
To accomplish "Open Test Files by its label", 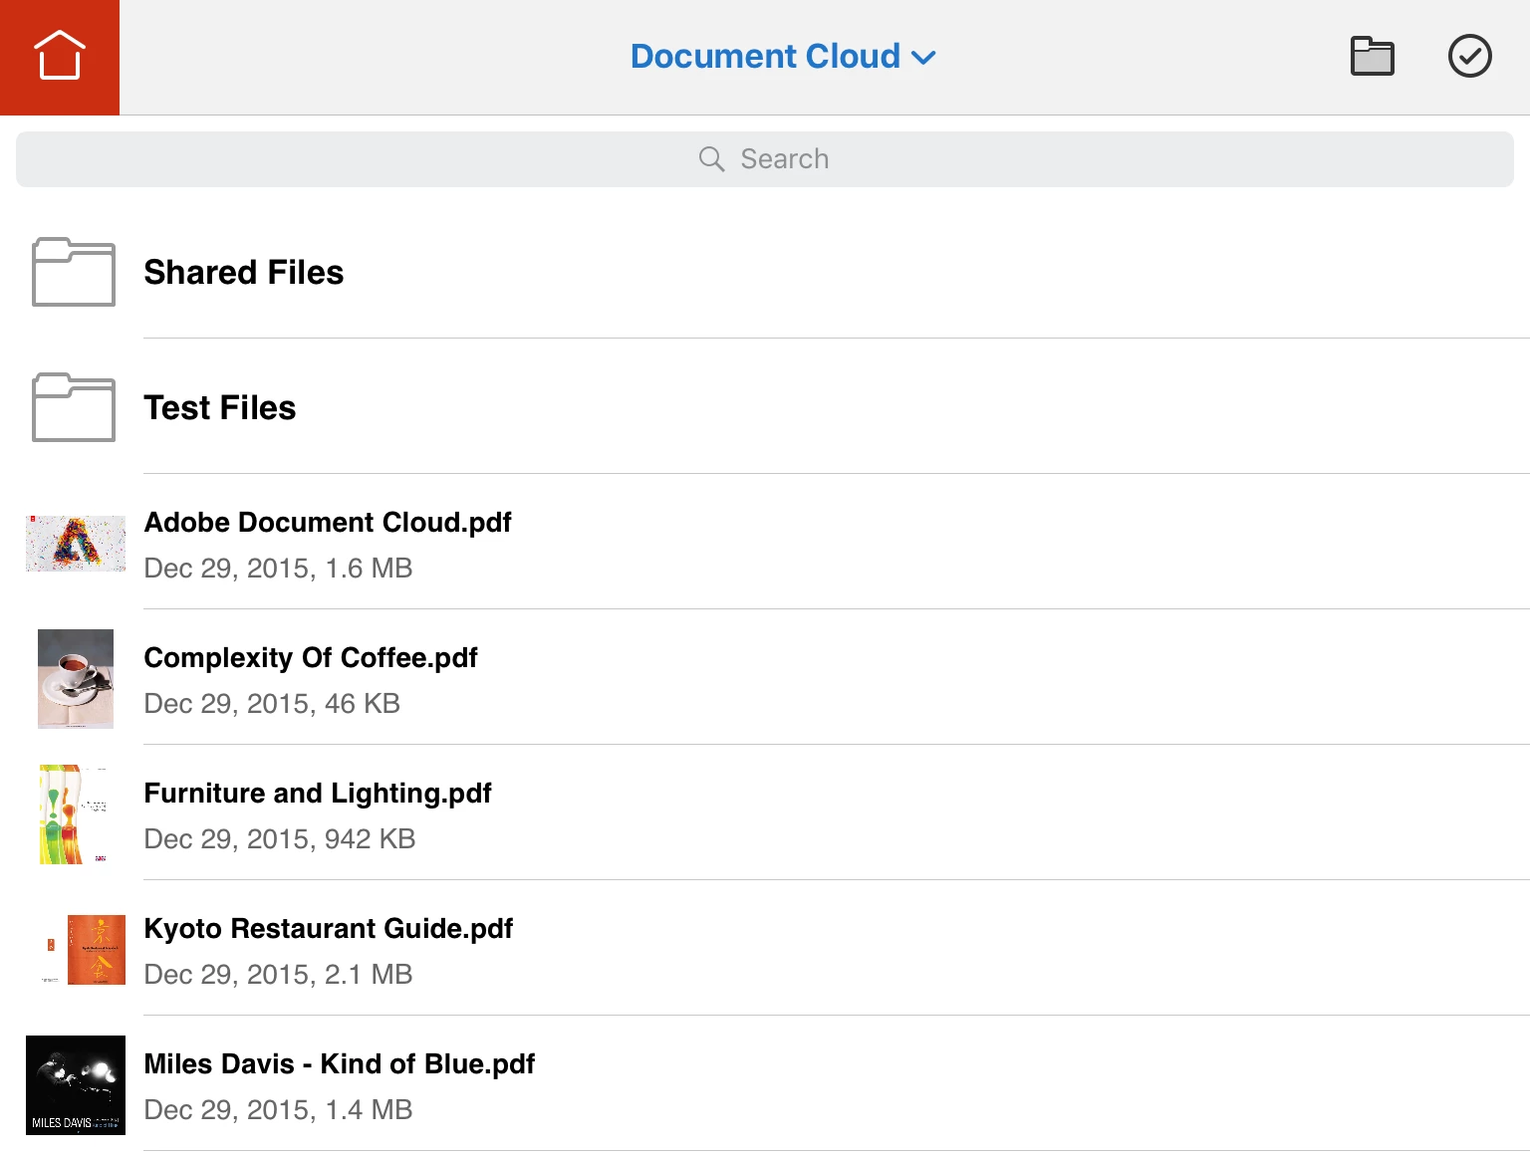I will (220, 408).
